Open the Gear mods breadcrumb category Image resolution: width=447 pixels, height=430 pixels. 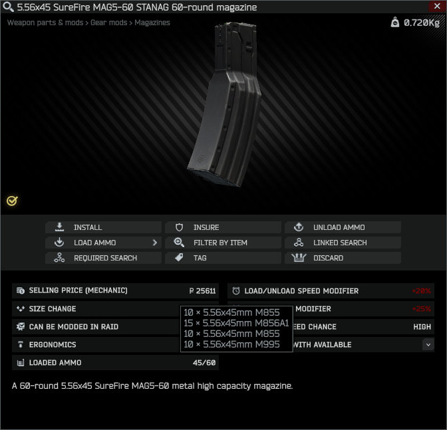[108, 23]
